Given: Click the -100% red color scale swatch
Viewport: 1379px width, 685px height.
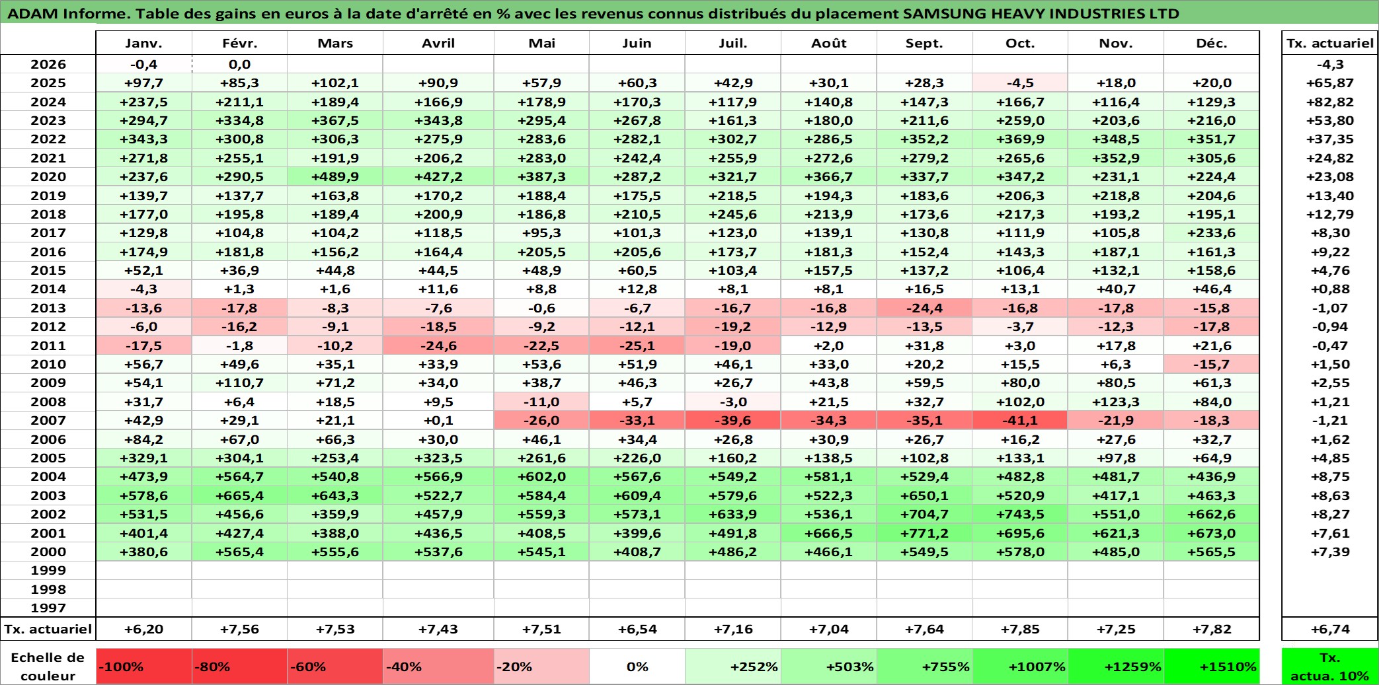Looking at the screenshot, I should pyautogui.click(x=144, y=667).
